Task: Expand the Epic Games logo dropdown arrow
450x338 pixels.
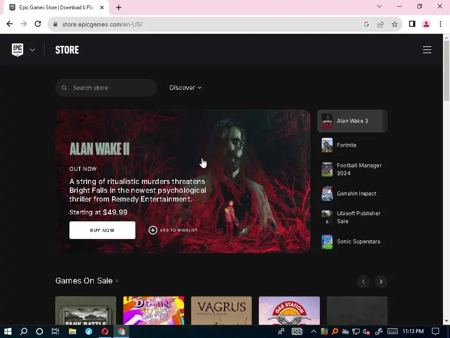Action: point(33,50)
